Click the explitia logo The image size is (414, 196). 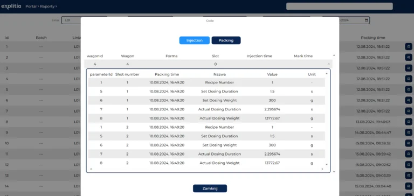click(x=11, y=6)
